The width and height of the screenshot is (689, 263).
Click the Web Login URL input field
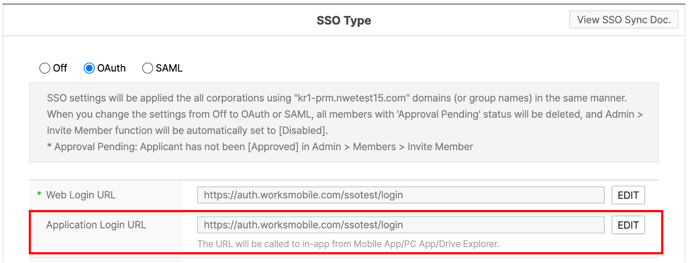(x=400, y=195)
